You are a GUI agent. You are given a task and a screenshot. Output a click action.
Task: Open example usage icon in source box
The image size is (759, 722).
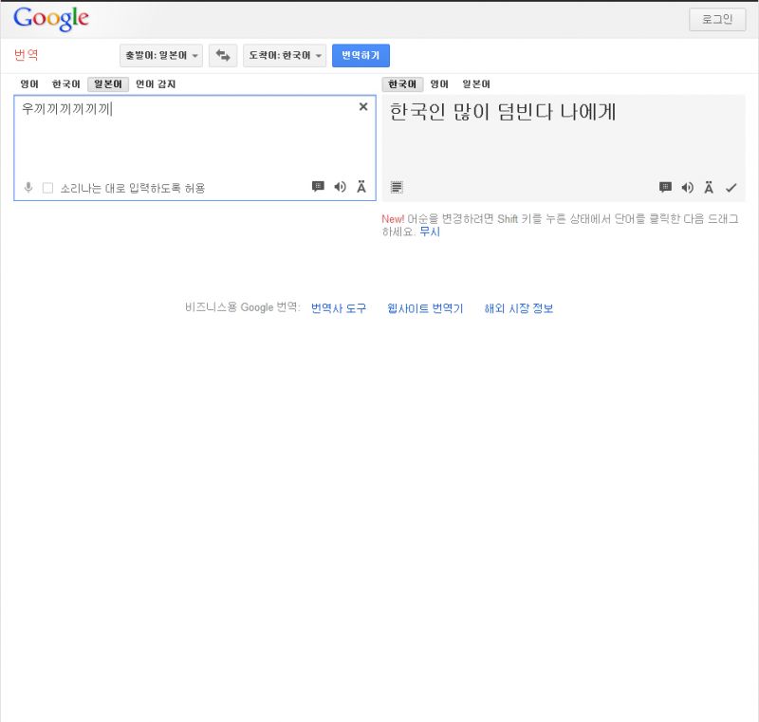318,187
